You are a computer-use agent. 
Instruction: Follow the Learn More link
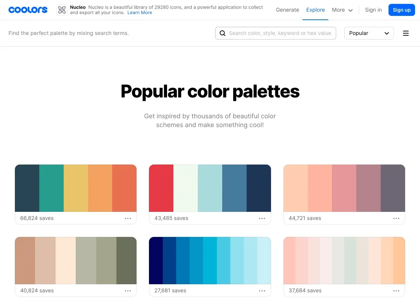140,13
